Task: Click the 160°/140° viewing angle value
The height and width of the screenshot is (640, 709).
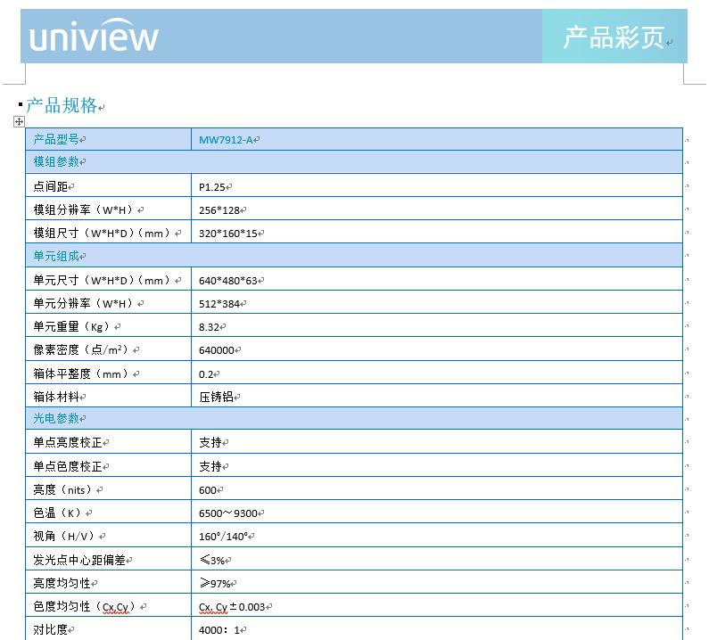Action: [225, 536]
